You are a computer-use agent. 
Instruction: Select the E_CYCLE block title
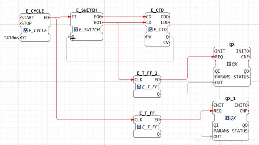(x=35, y=11)
